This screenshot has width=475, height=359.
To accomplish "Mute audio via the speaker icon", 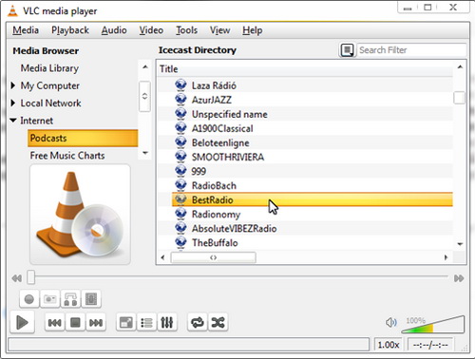I will [391, 323].
